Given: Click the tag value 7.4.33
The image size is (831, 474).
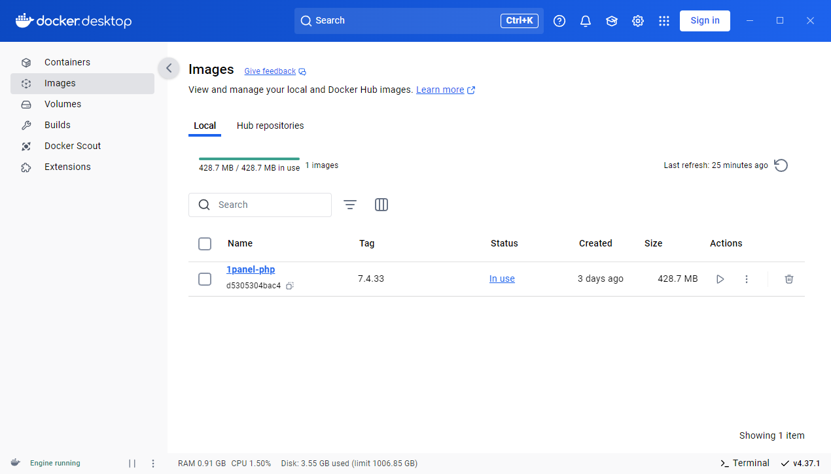Looking at the screenshot, I should tap(371, 279).
